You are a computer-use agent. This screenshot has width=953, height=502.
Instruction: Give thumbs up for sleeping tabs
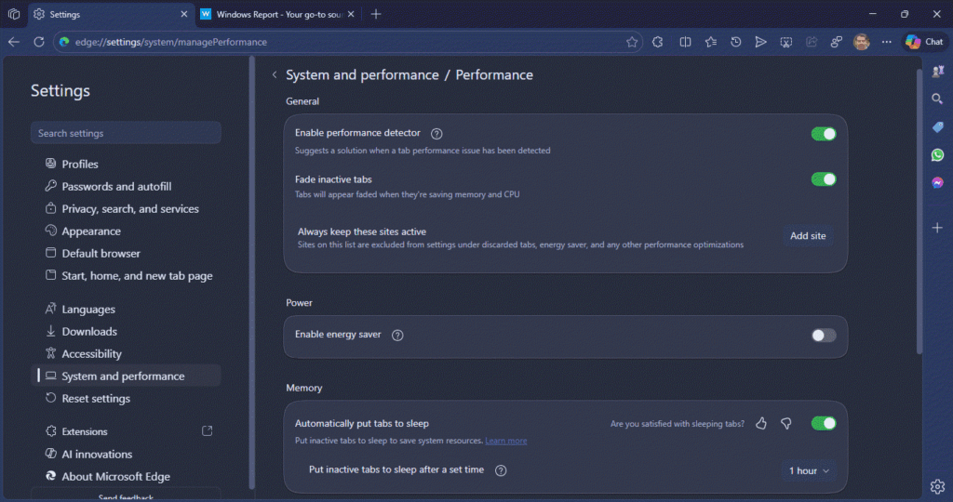click(761, 423)
